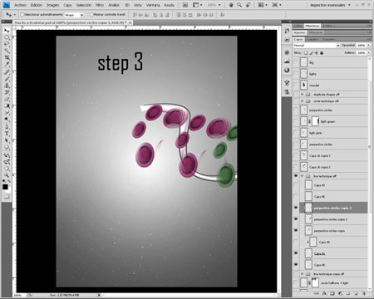374x299 pixels.
Task: Delete layer using the trash icon
Action: (x=364, y=293)
